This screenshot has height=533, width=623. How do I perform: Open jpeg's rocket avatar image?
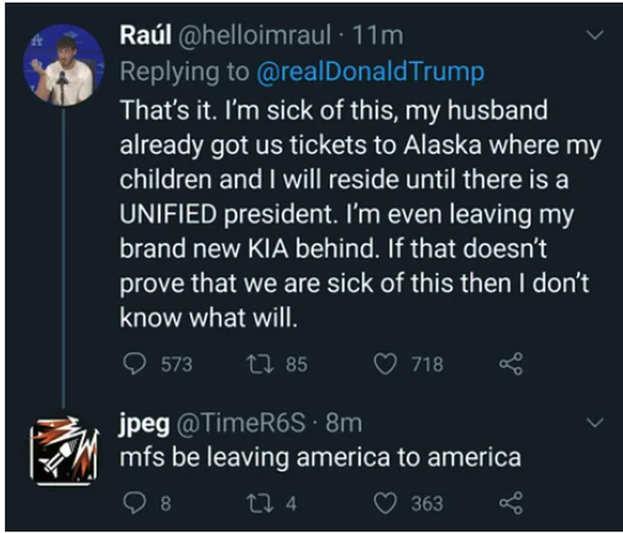click(62, 451)
